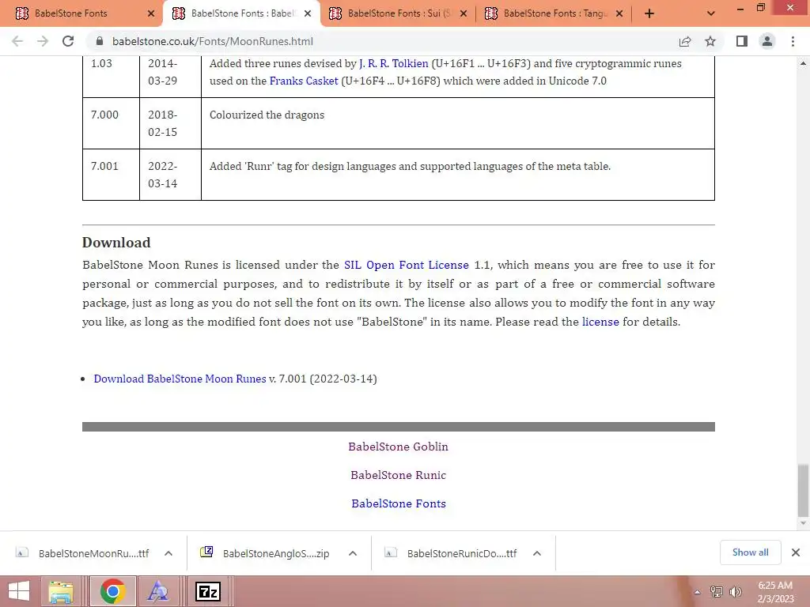
Task: Open the Chrome profile avatar
Action: [x=767, y=41]
